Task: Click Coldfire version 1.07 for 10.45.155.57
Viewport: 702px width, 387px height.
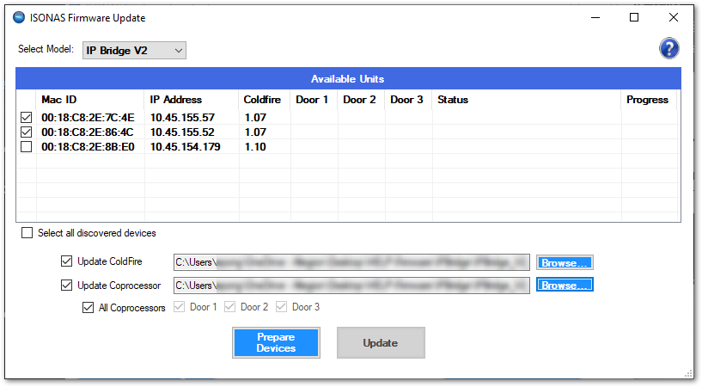Action: pyautogui.click(x=255, y=117)
